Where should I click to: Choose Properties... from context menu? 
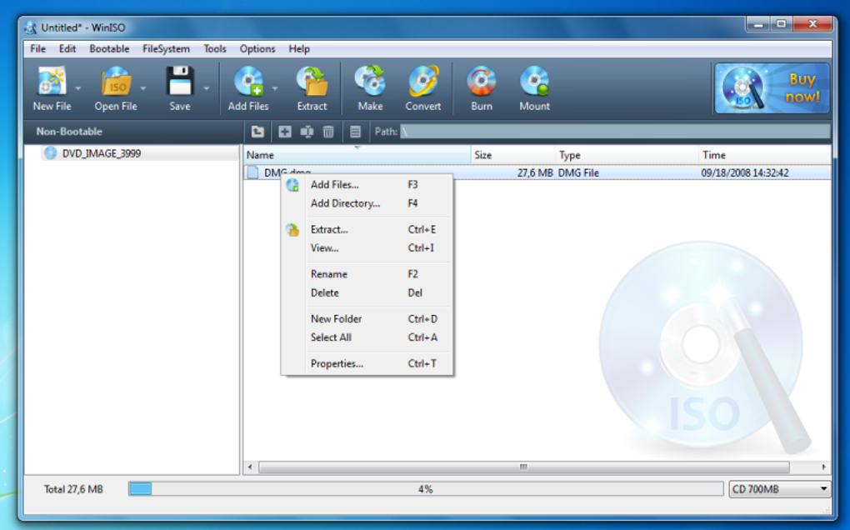(367, 363)
